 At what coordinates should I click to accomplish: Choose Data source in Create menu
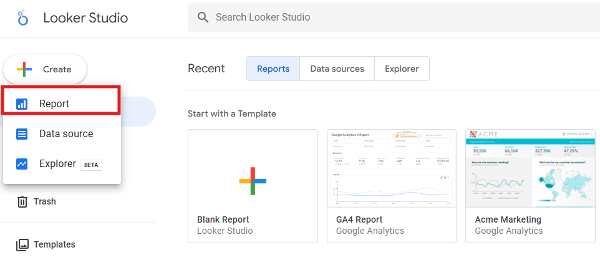tap(65, 134)
